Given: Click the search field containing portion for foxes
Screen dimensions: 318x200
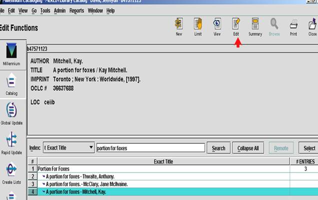Looking at the screenshot, I should (150, 148).
